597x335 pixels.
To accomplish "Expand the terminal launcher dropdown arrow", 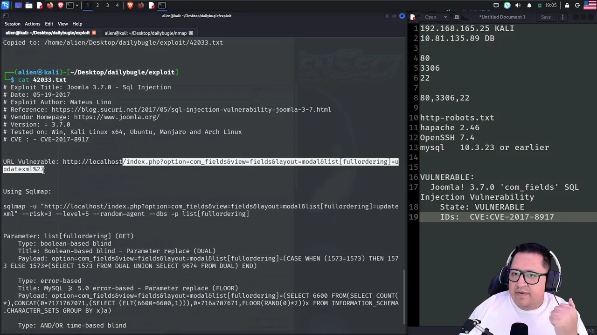I will 76,5.
